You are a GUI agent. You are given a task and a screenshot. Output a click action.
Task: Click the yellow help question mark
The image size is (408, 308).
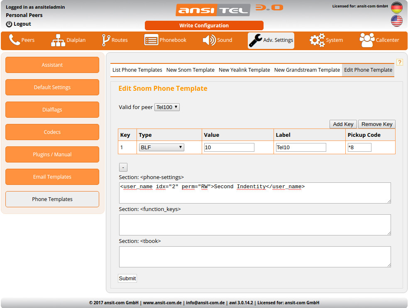399,62
